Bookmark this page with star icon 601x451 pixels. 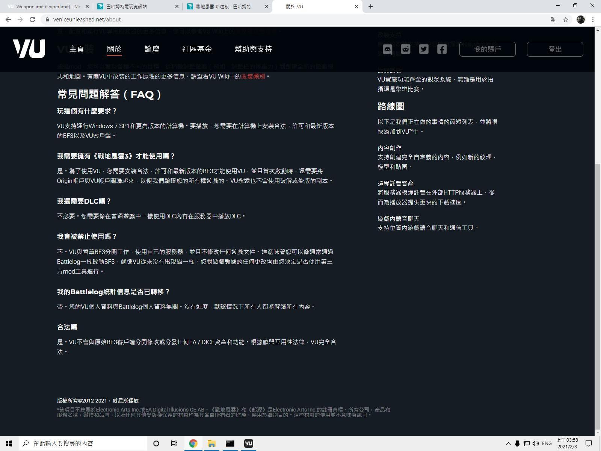(x=566, y=20)
